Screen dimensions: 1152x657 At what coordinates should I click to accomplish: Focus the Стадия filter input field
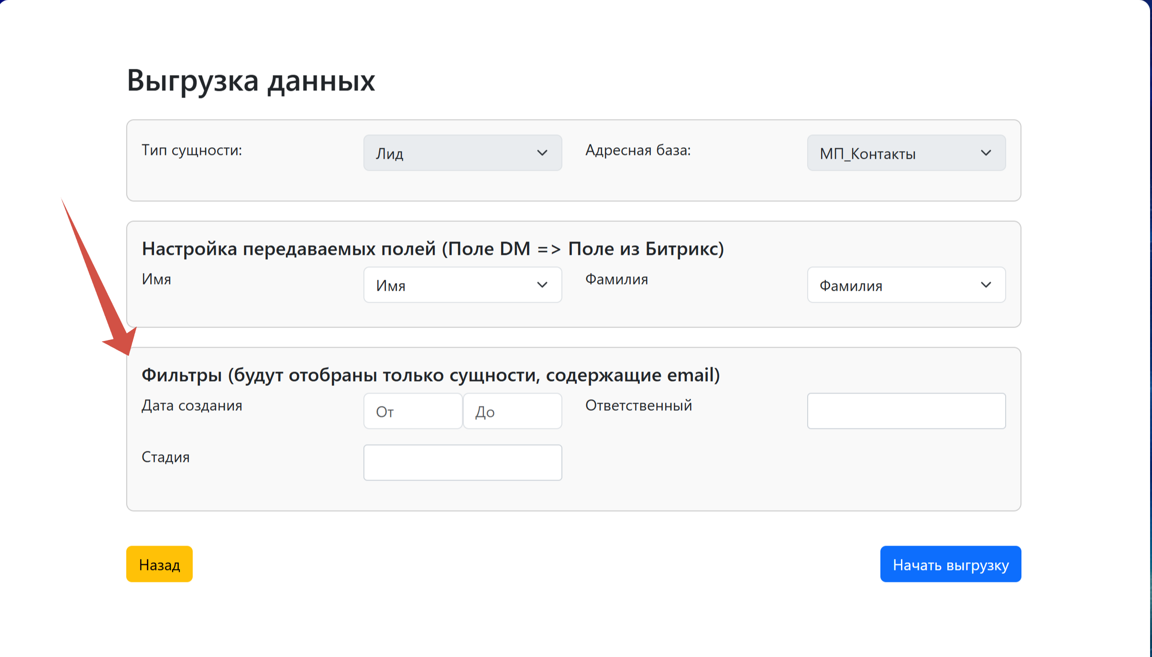point(462,462)
